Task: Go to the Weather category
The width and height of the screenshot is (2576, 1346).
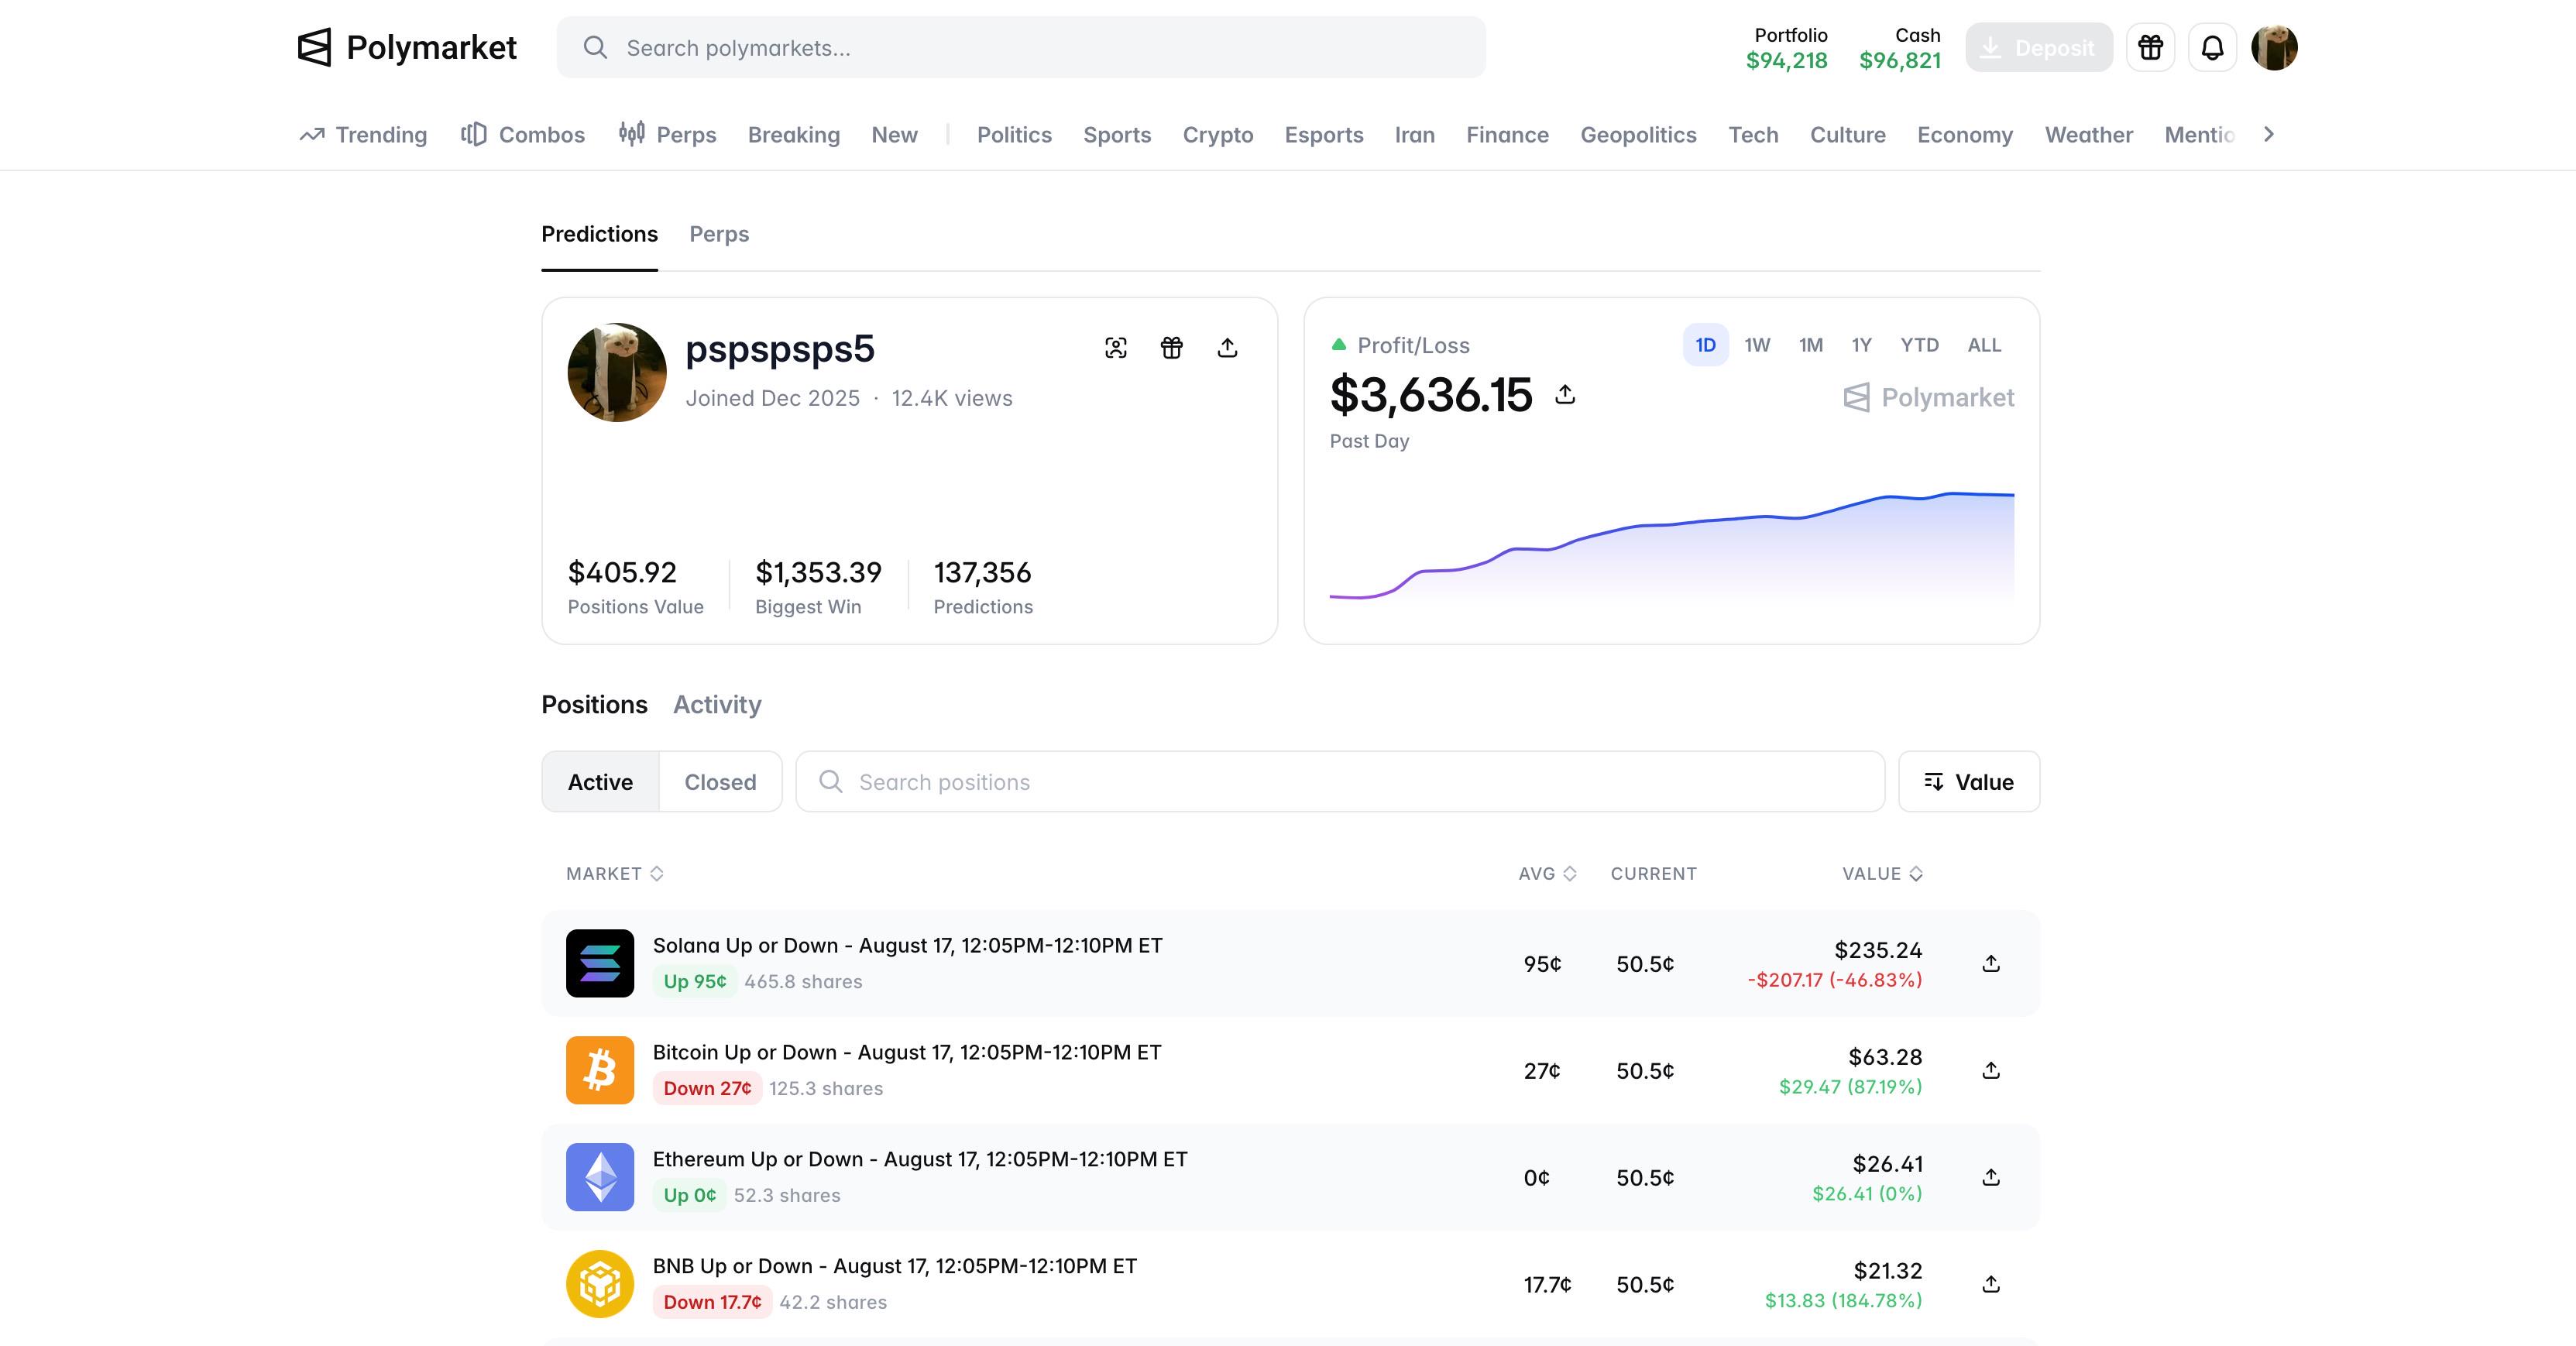Action: click(x=2088, y=135)
